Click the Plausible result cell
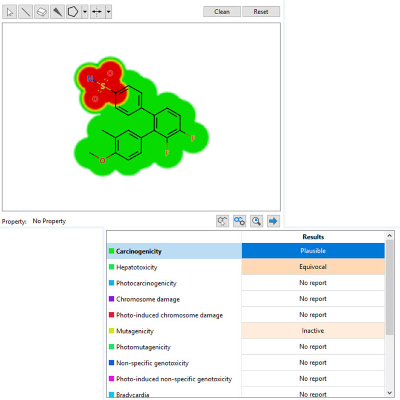This screenshot has width=400, height=400. [x=313, y=251]
